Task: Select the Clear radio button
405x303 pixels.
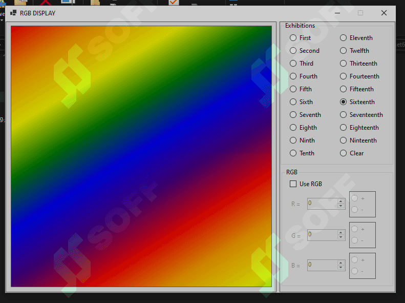Action: click(x=343, y=153)
